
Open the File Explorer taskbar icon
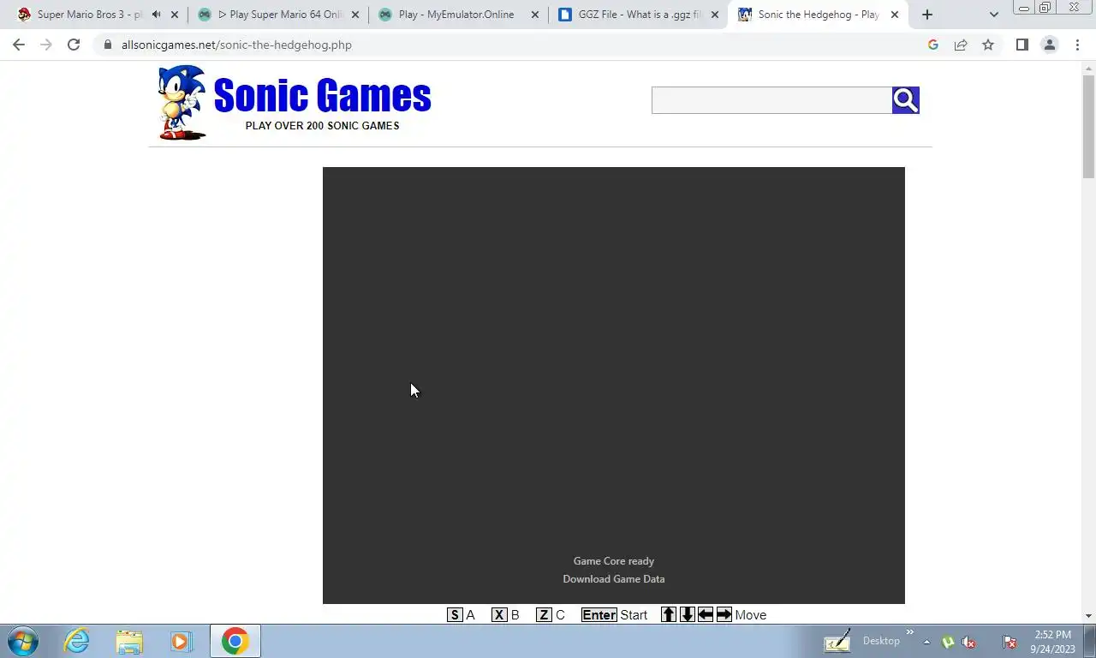tap(129, 641)
